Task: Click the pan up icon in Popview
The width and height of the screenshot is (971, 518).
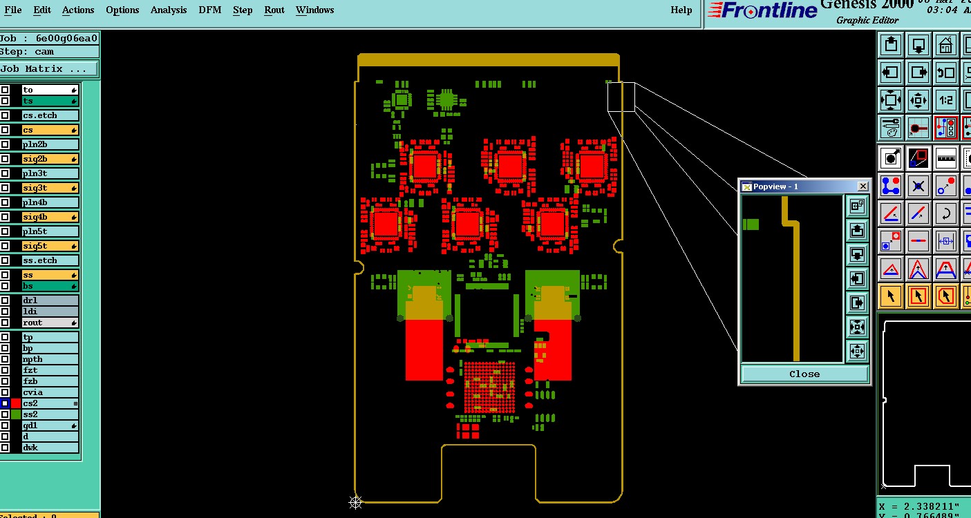Action: pyautogui.click(x=857, y=230)
